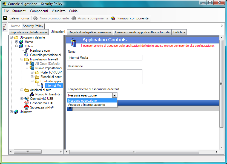Select the Nessuna esecuzione dropdown option
The width and height of the screenshot is (227, 164).
tap(92, 101)
